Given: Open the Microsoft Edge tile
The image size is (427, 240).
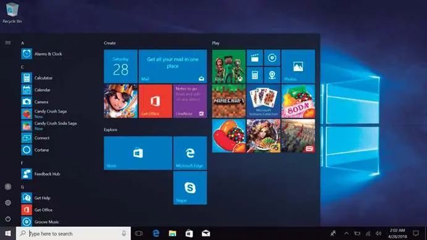Looking at the screenshot, I should tap(190, 153).
